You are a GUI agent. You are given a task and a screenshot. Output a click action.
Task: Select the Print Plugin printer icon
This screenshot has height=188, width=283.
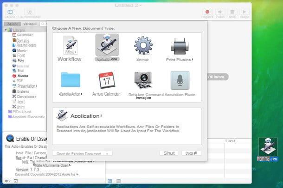[x=180, y=46]
